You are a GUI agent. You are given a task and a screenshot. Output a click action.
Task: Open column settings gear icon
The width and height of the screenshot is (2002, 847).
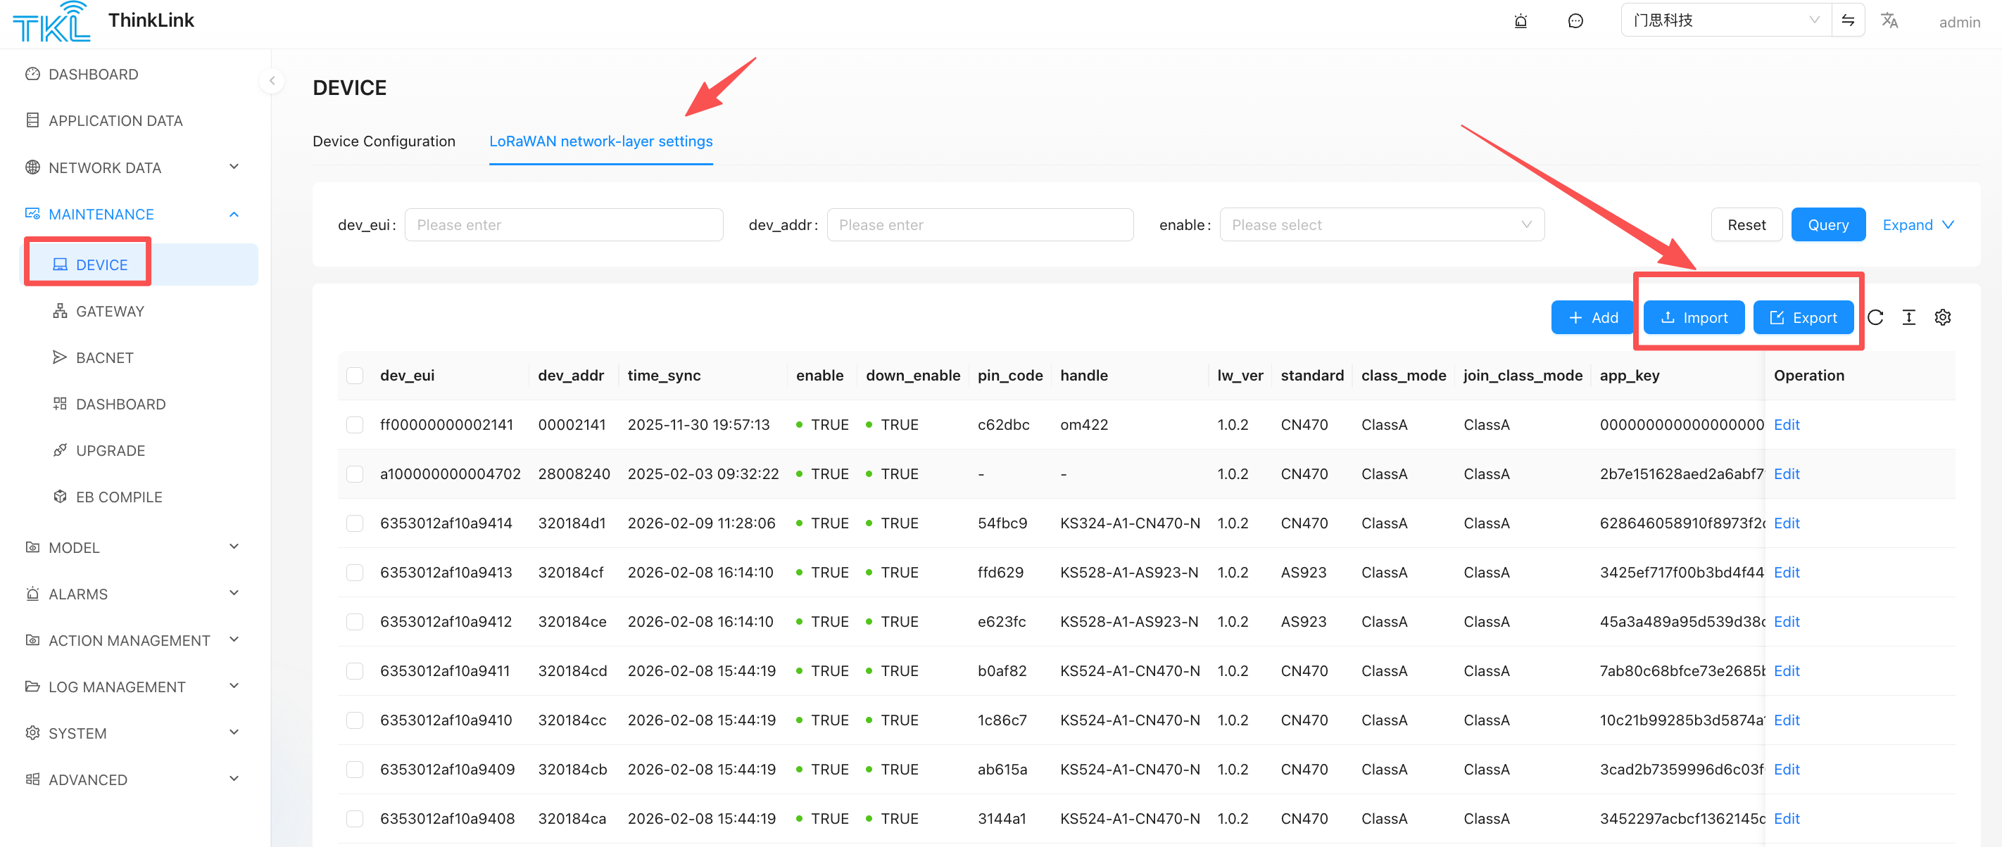(x=1942, y=317)
